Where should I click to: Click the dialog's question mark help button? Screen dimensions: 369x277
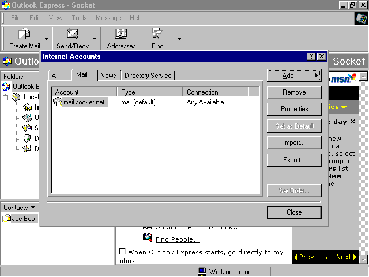pyautogui.click(x=311, y=57)
